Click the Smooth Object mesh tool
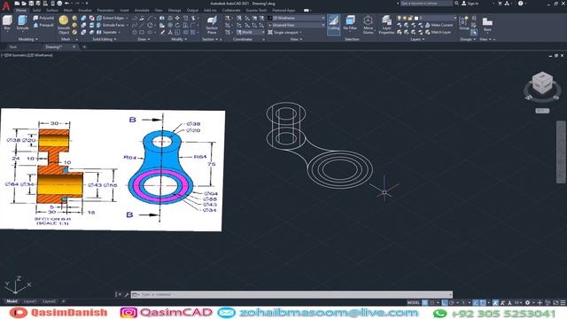Screen dimensions: 567x319 click(x=64, y=25)
